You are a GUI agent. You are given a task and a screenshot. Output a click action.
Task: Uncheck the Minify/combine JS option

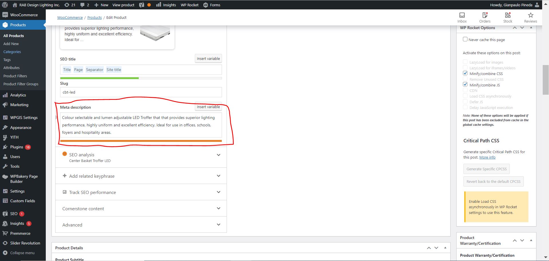pyautogui.click(x=465, y=85)
